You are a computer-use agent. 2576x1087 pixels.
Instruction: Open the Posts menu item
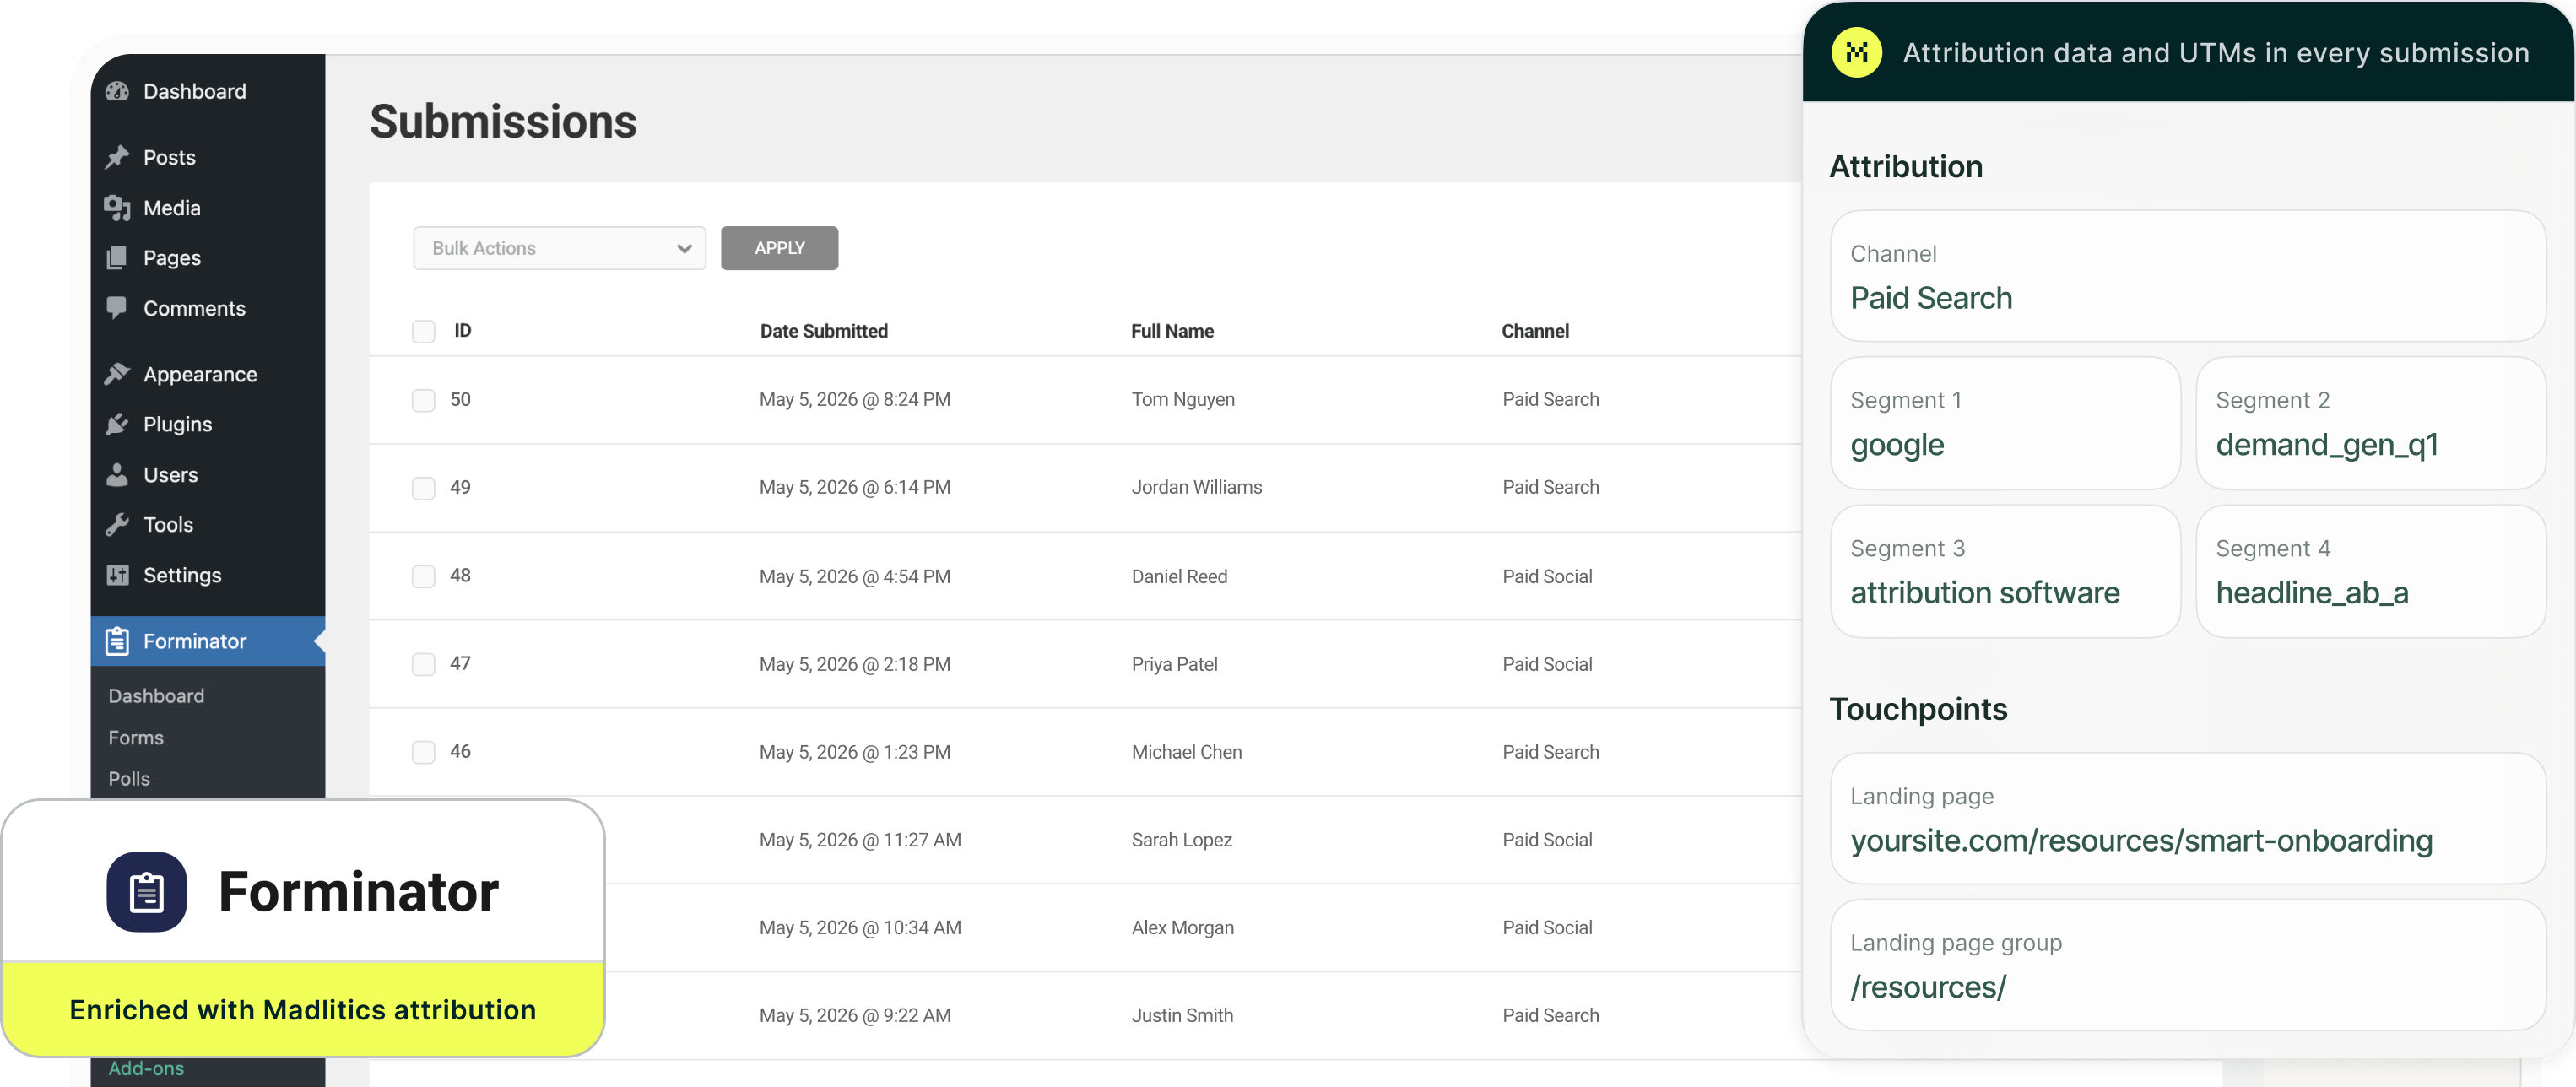click(208, 157)
